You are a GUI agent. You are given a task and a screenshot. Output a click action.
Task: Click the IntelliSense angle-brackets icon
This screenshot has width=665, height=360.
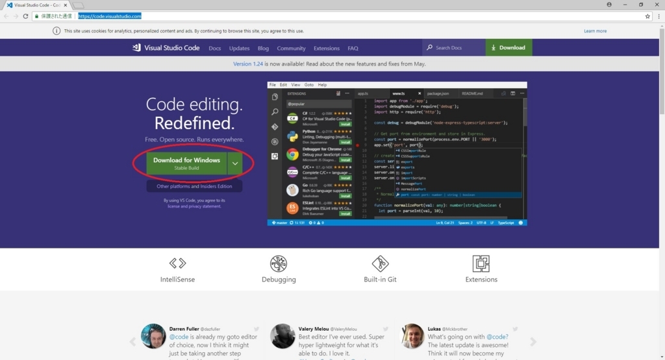[x=178, y=263]
